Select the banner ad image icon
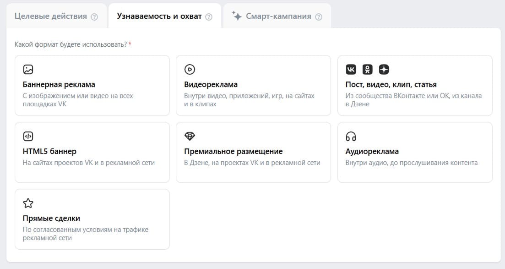The image size is (505, 269). tap(28, 70)
